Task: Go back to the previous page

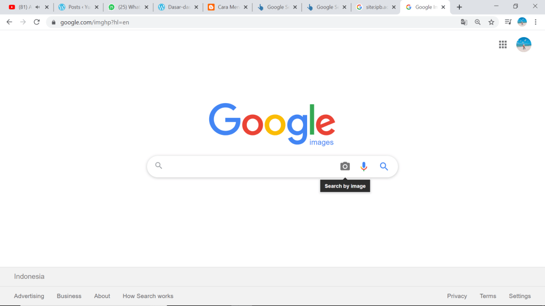Action: 10,22
